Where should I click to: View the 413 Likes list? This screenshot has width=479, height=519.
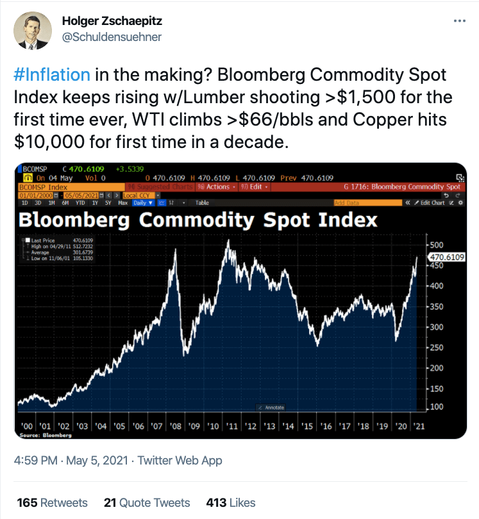pyautogui.click(x=231, y=502)
